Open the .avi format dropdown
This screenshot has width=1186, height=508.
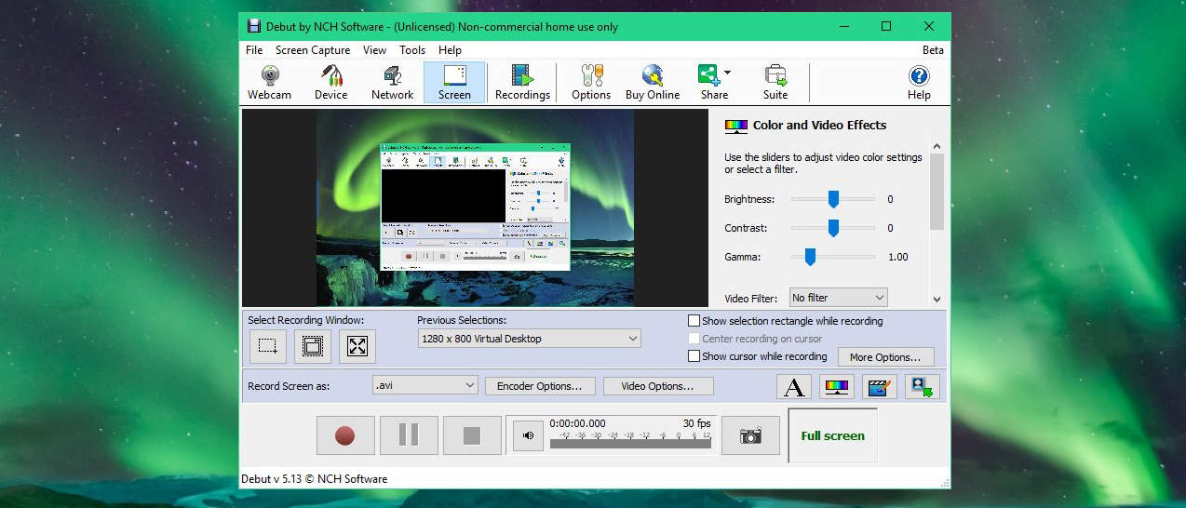[x=469, y=385]
